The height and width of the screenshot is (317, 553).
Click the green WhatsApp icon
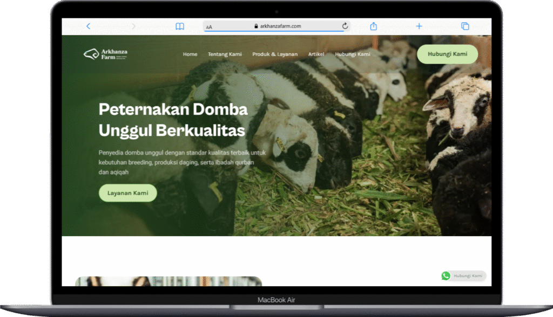446,276
